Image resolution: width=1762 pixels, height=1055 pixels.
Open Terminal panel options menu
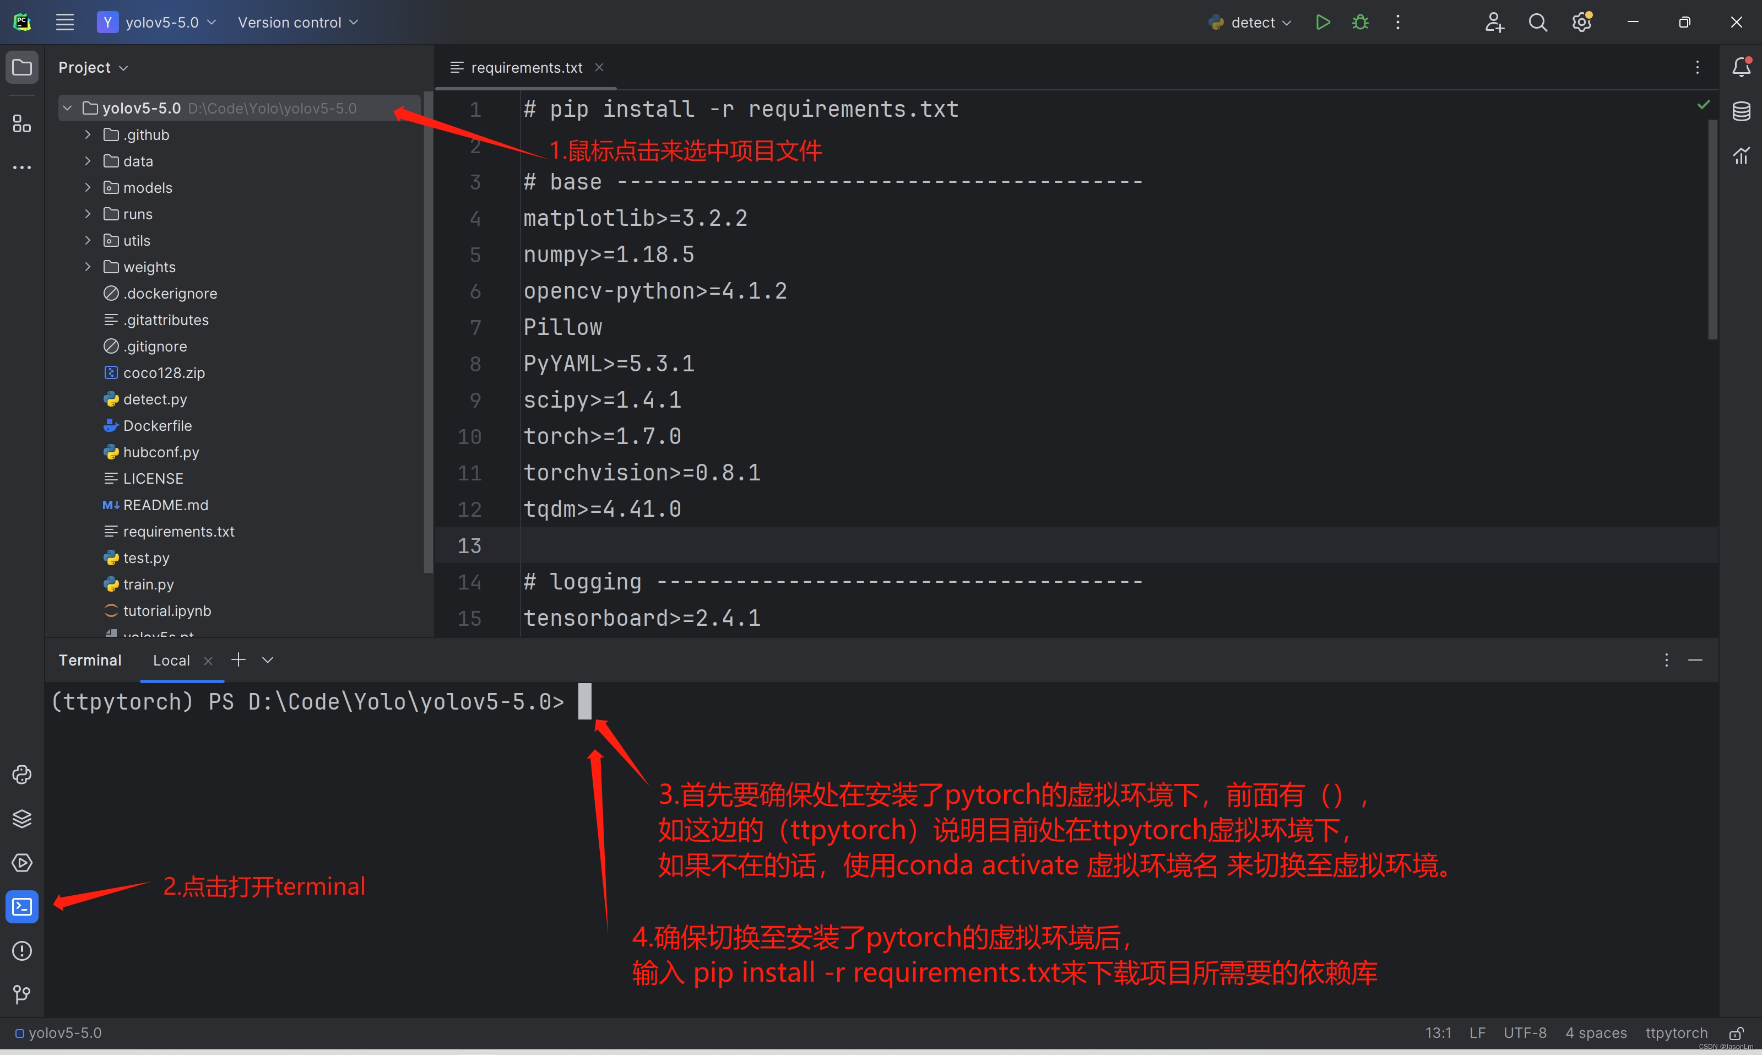(x=1666, y=660)
